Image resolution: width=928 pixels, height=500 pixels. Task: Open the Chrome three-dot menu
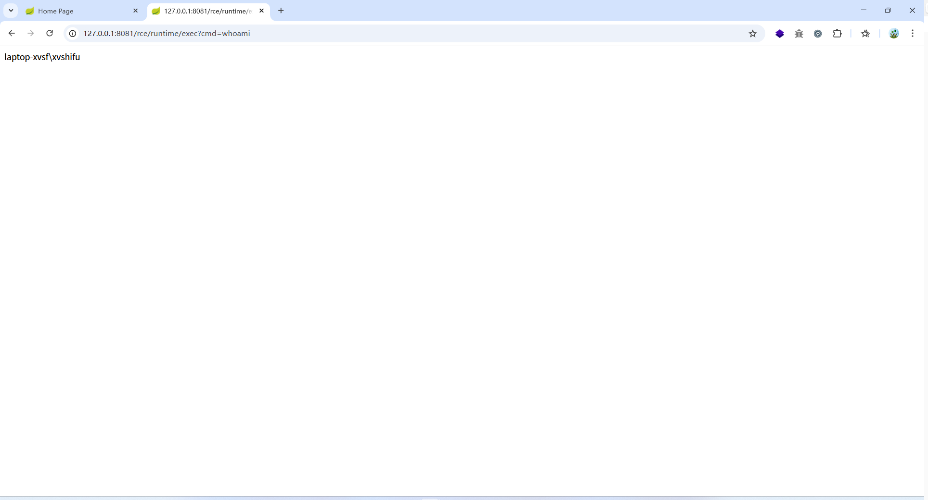point(913,34)
